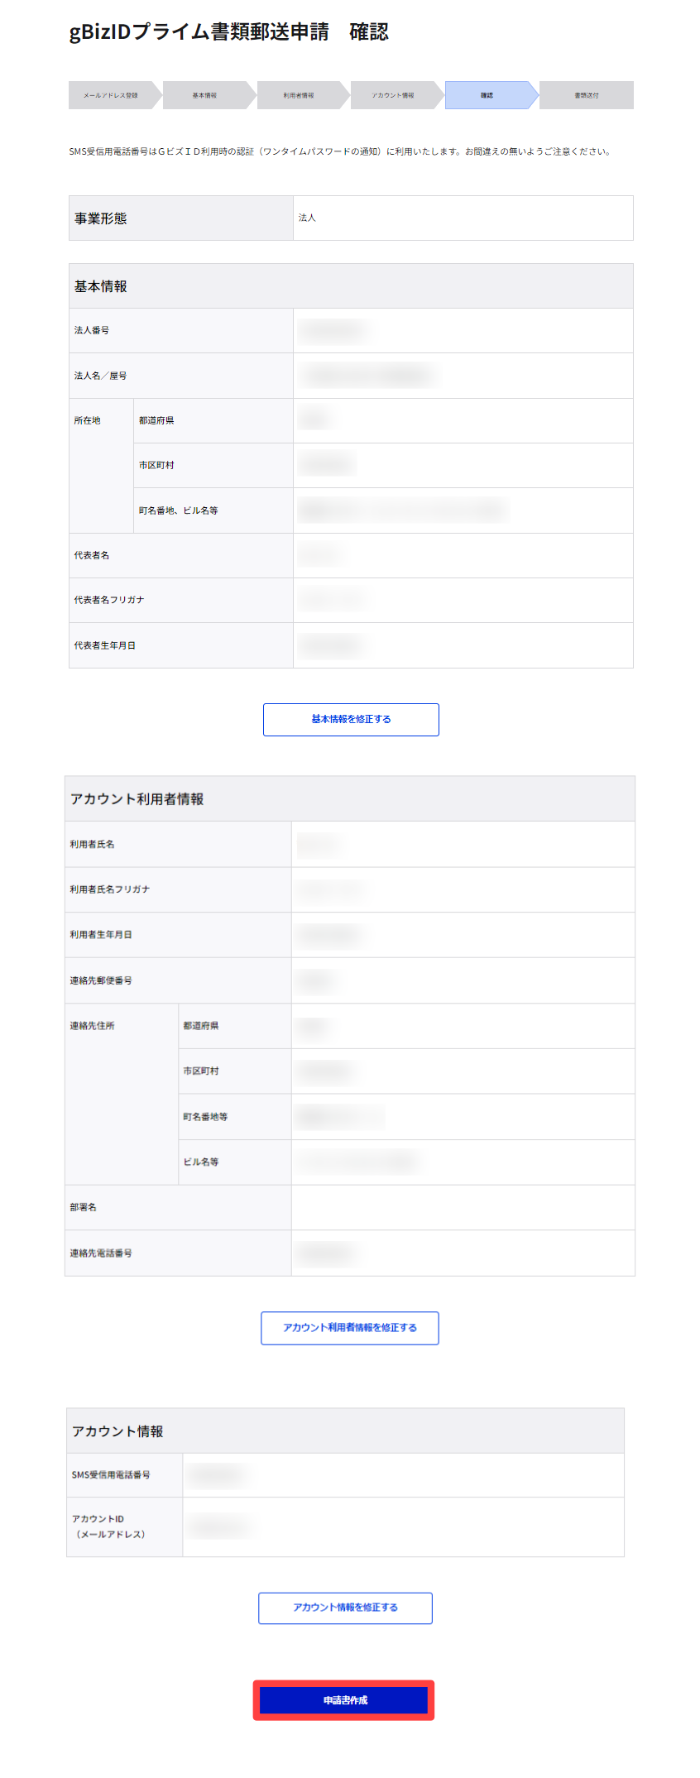Click the 事業形態 value 法人

coord(308,218)
